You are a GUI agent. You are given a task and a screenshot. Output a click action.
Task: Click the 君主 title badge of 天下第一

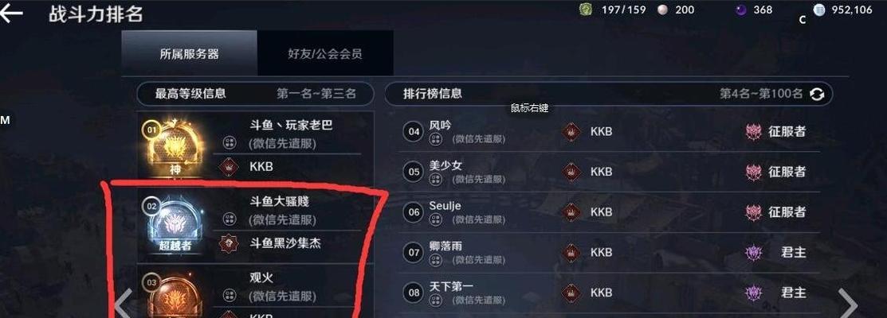click(x=753, y=293)
